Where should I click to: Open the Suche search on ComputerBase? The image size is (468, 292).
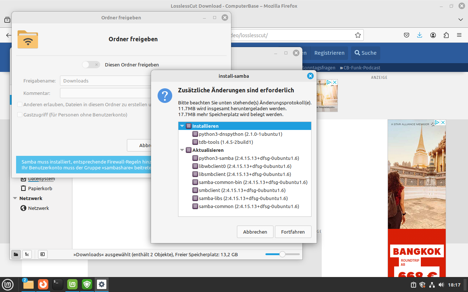pyautogui.click(x=365, y=53)
